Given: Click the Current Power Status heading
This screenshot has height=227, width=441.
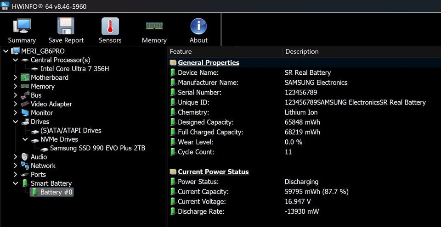Looking at the screenshot, I should point(213,172).
